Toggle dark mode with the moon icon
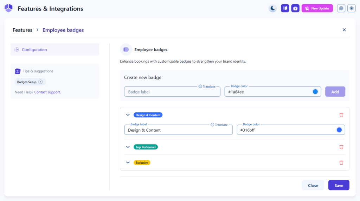 (272, 8)
